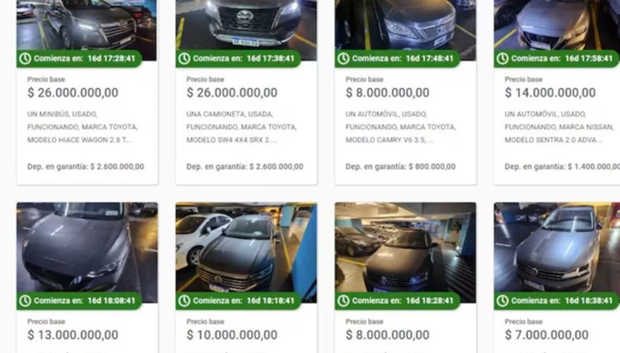Screen dimensions: 620x353
Task: Click clock icon on 16d 18:08:41 countdown
Action: [25, 301]
